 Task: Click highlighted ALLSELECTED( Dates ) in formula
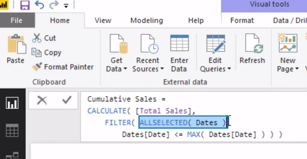pos(183,123)
